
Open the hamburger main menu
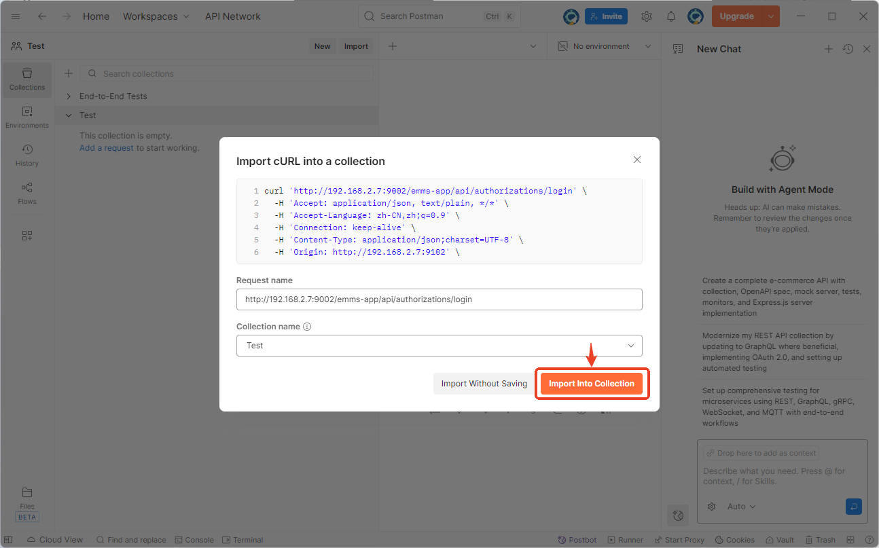click(16, 16)
